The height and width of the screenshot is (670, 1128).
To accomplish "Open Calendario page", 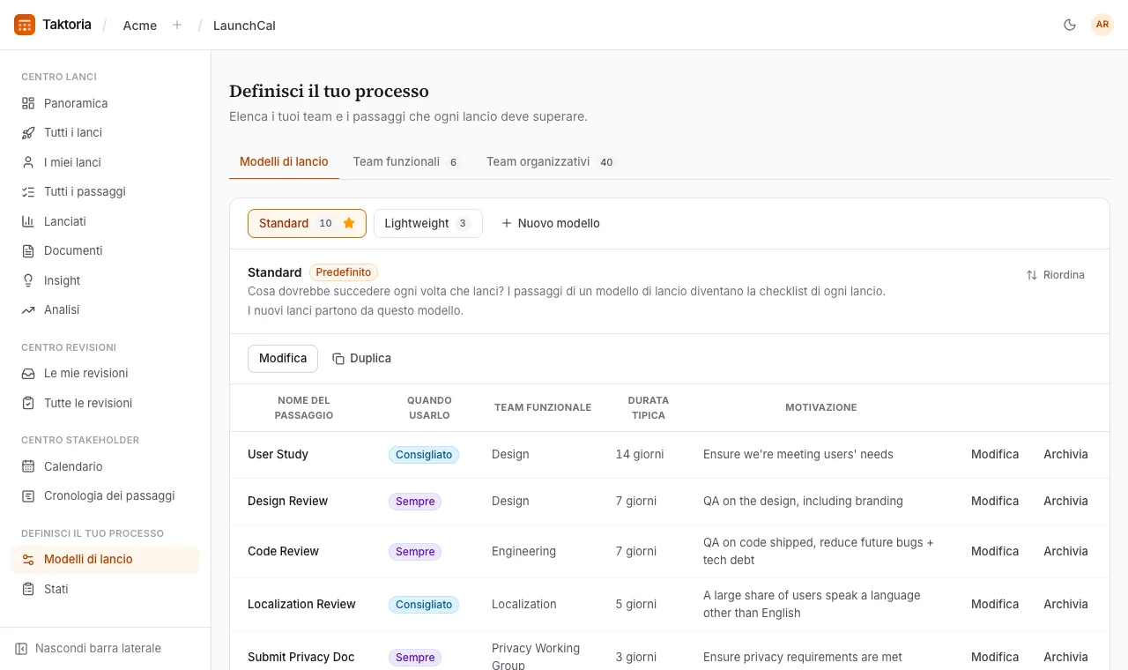I will coord(105,466).
